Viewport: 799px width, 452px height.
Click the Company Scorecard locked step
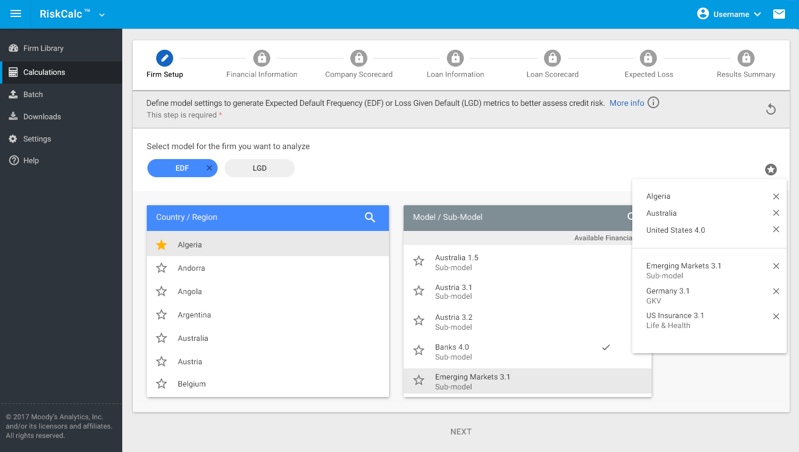point(359,58)
